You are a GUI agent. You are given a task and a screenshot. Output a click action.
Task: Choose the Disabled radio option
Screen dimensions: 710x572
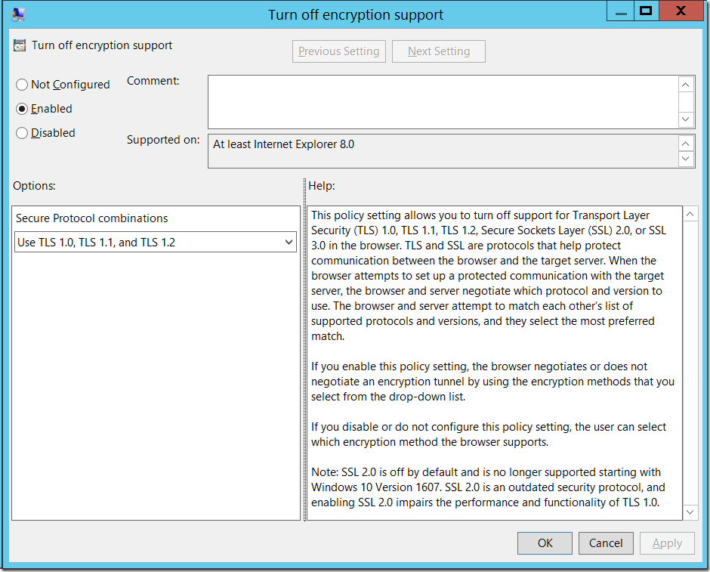(x=22, y=133)
